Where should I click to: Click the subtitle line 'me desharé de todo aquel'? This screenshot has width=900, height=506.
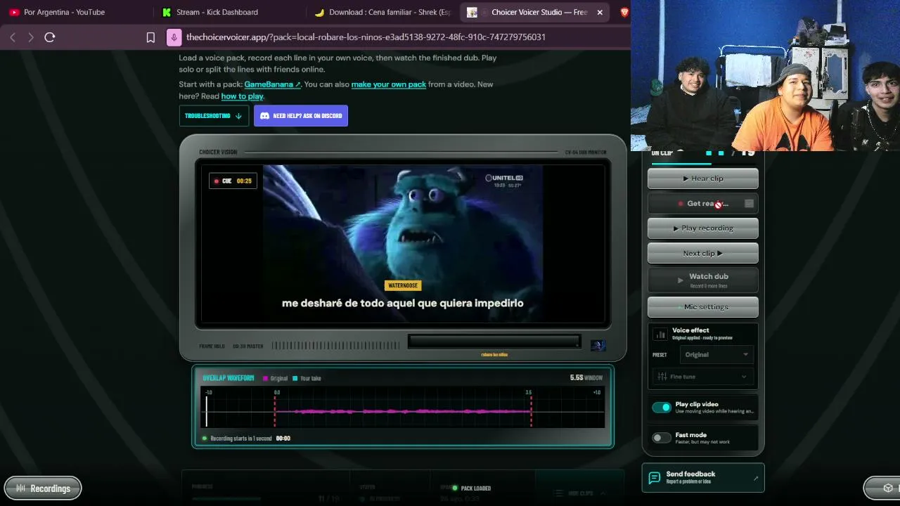[x=403, y=304]
